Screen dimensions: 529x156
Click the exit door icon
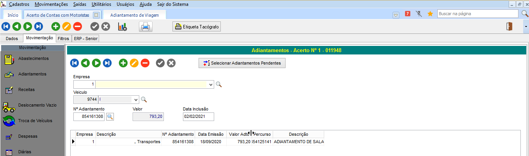509,26
